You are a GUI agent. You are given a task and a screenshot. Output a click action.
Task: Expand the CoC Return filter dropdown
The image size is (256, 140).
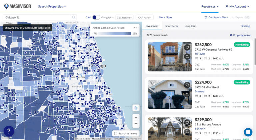[x=124, y=17]
